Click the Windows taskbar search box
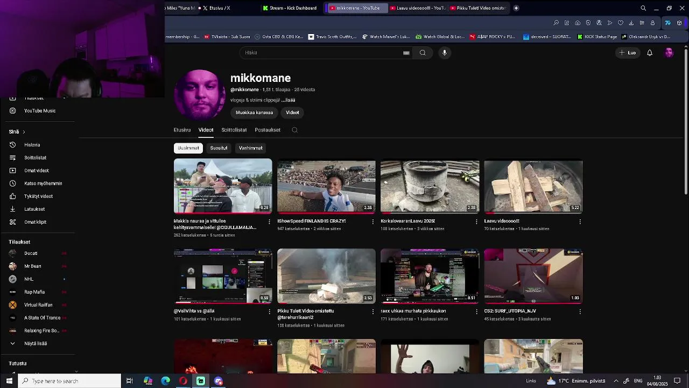689x388 pixels. click(70, 381)
